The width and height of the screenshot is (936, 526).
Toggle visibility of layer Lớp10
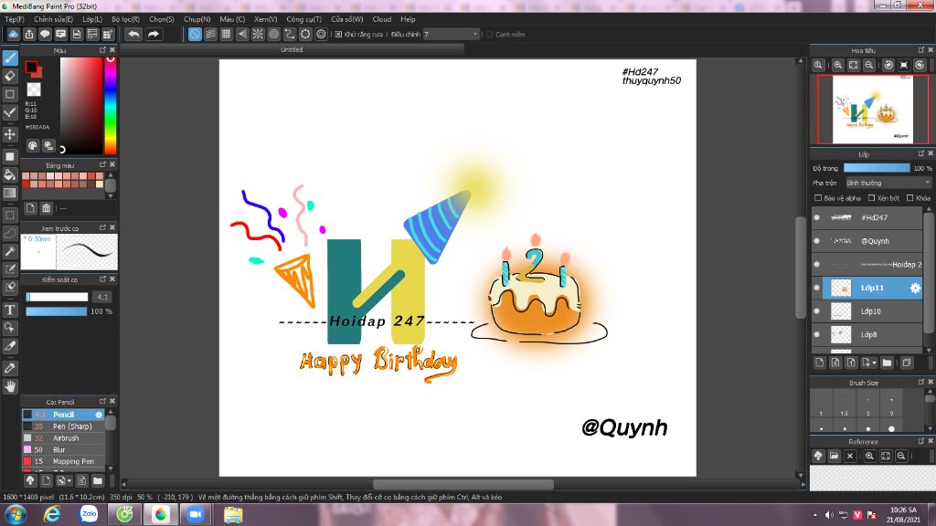(x=817, y=311)
